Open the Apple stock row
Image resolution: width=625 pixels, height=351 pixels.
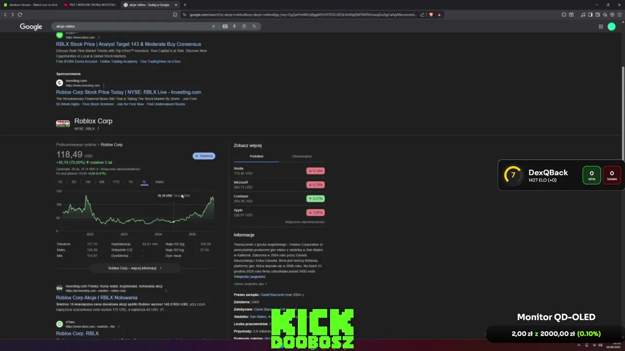pos(279,213)
